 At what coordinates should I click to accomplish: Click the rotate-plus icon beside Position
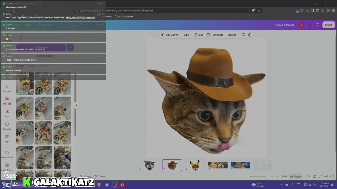point(244,35)
